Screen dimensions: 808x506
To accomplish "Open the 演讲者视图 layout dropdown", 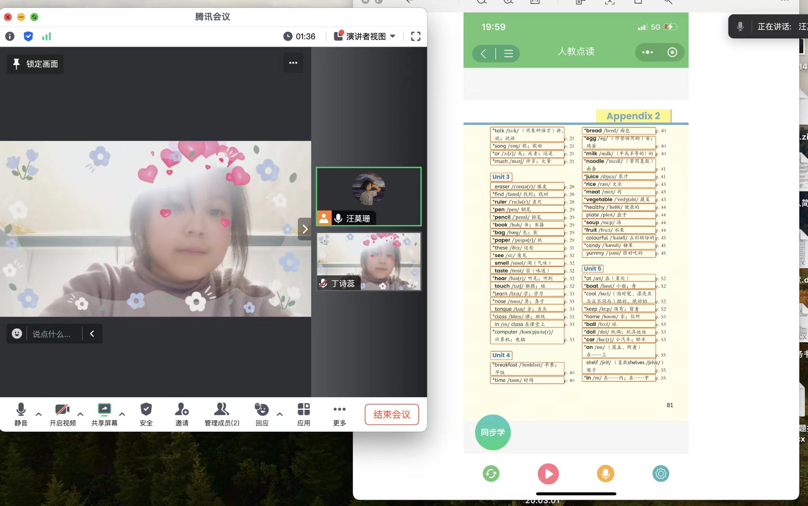I will click(x=365, y=36).
